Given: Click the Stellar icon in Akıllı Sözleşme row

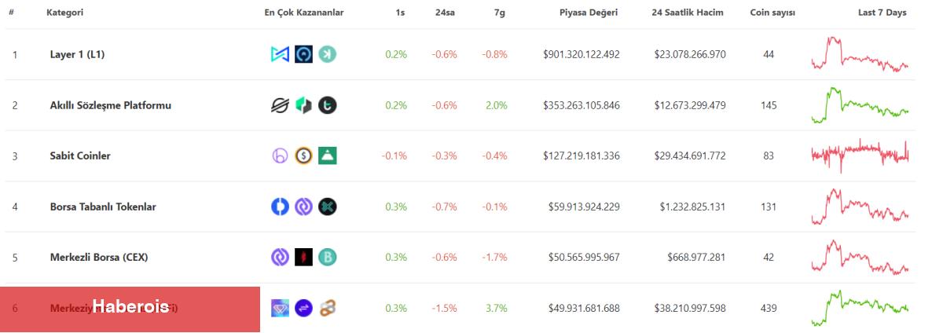Looking at the screenshot, I should (x=281, y=105).
